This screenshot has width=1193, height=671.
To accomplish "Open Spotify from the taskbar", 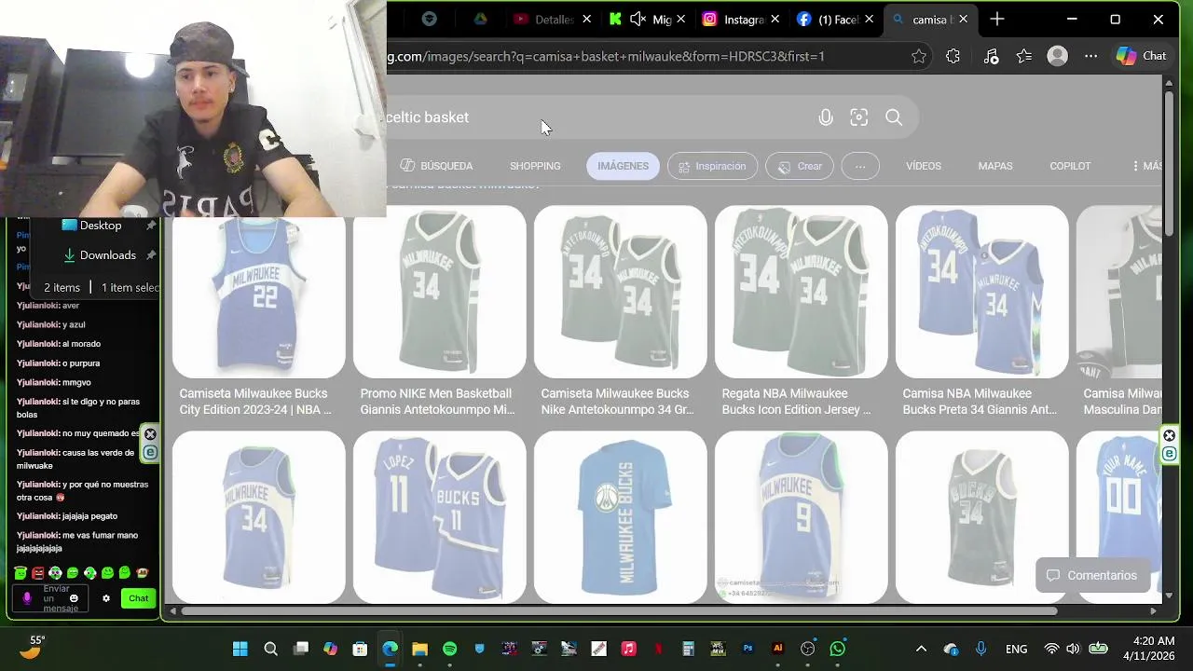I will 450,649.
